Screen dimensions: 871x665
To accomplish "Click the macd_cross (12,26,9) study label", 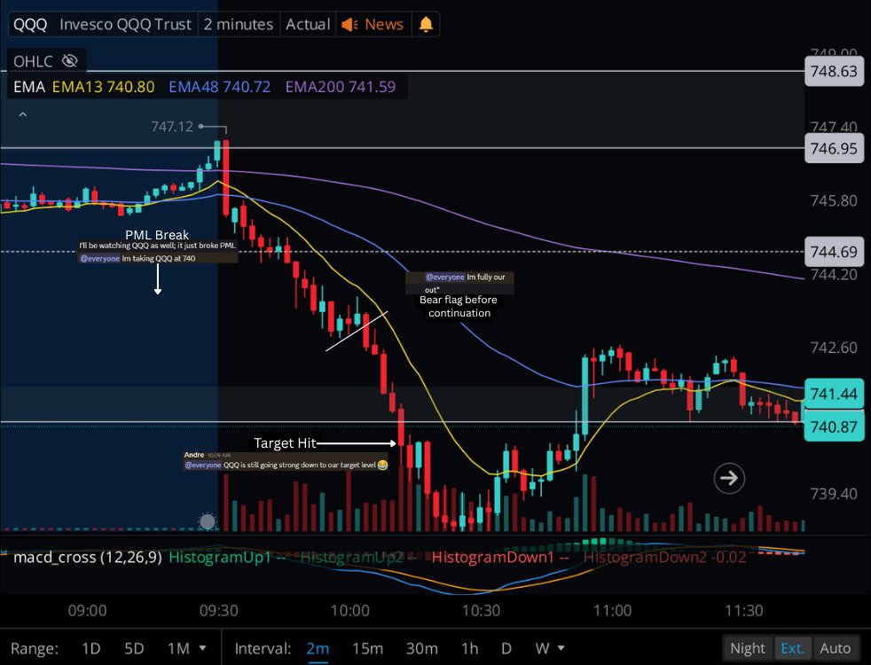I will [x=87, y=558].
